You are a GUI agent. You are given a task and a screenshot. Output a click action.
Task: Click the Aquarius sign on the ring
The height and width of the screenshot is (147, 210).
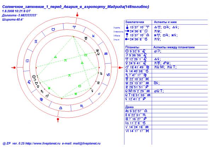[106, 54]
